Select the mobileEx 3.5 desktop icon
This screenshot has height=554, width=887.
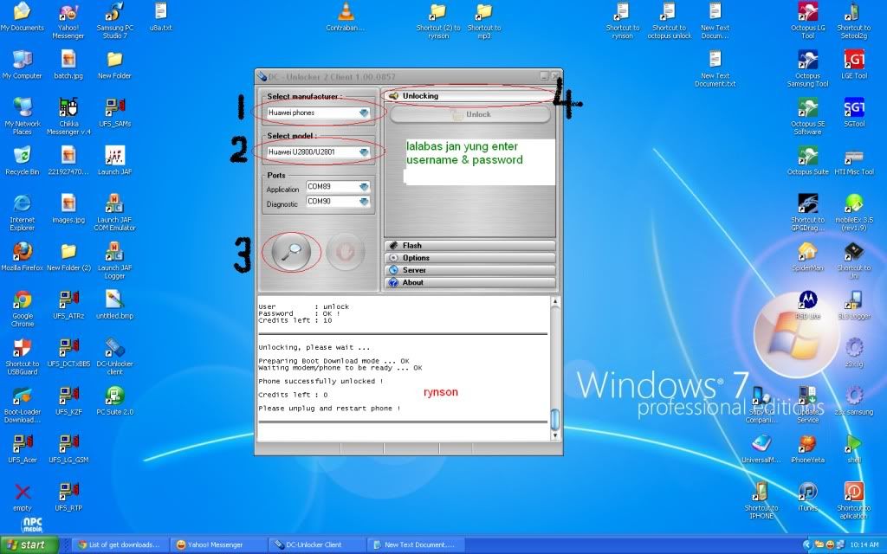click(853, 213)
